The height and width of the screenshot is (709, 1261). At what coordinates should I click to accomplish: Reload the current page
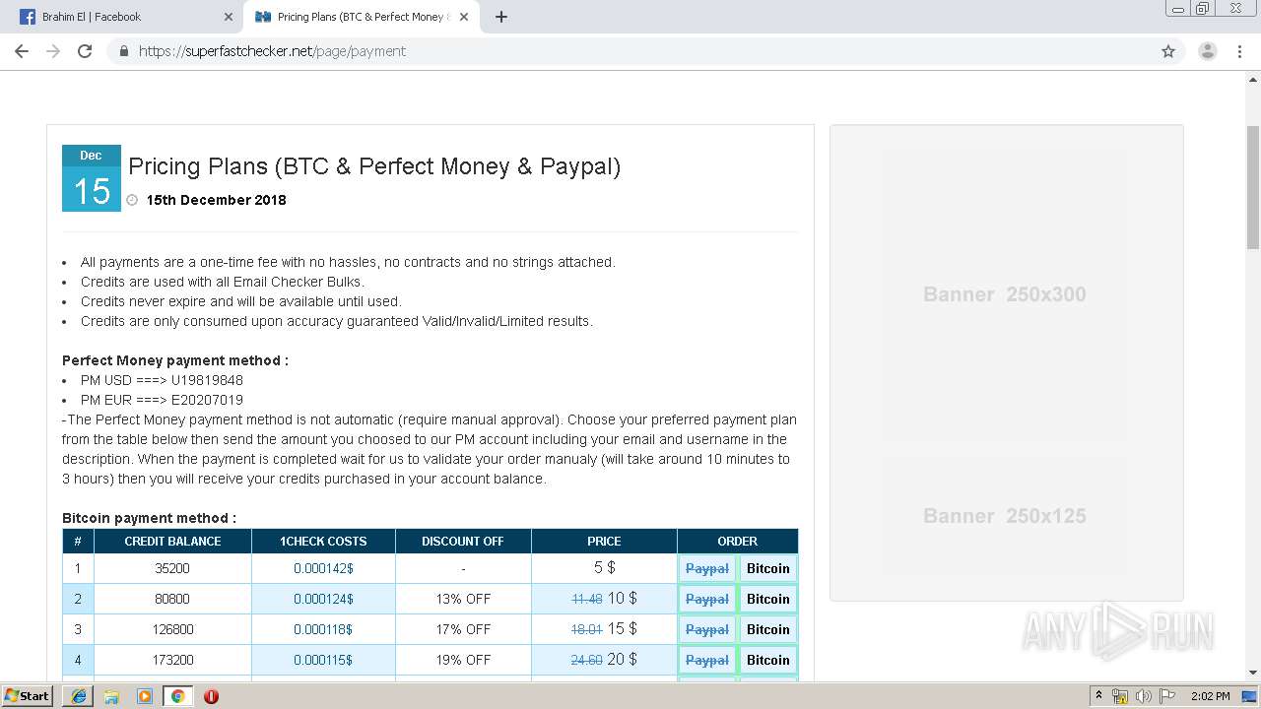85,51
